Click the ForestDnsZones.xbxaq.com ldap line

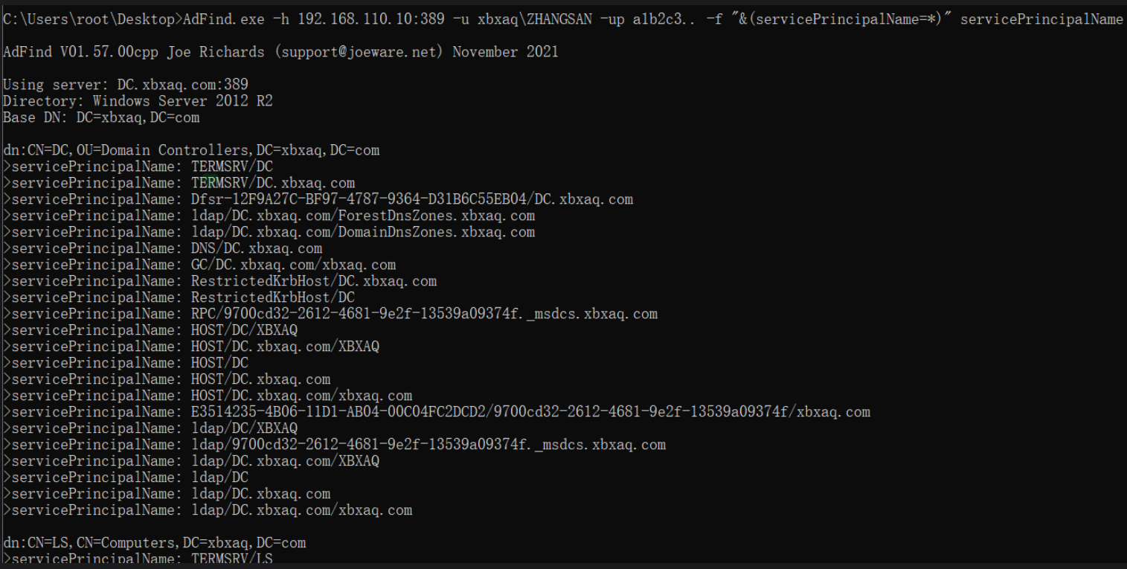coord(269,216)
